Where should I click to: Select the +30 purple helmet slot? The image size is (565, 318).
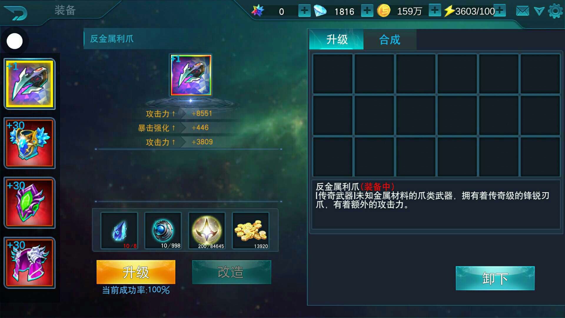pos(29,263)
